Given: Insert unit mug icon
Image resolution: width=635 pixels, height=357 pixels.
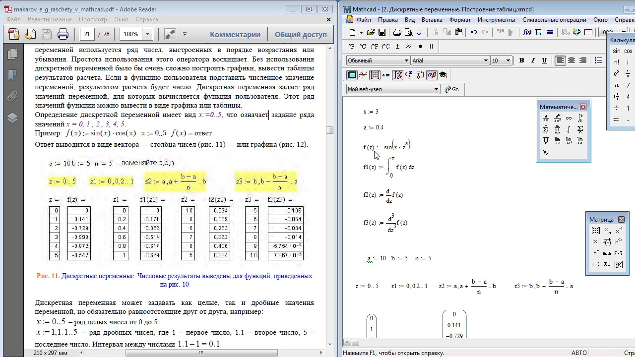Looking at the screenshot, I should 539,32.
